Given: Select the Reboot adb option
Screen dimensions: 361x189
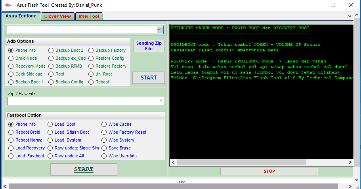Looking at the screenshot, I should 99,82.
